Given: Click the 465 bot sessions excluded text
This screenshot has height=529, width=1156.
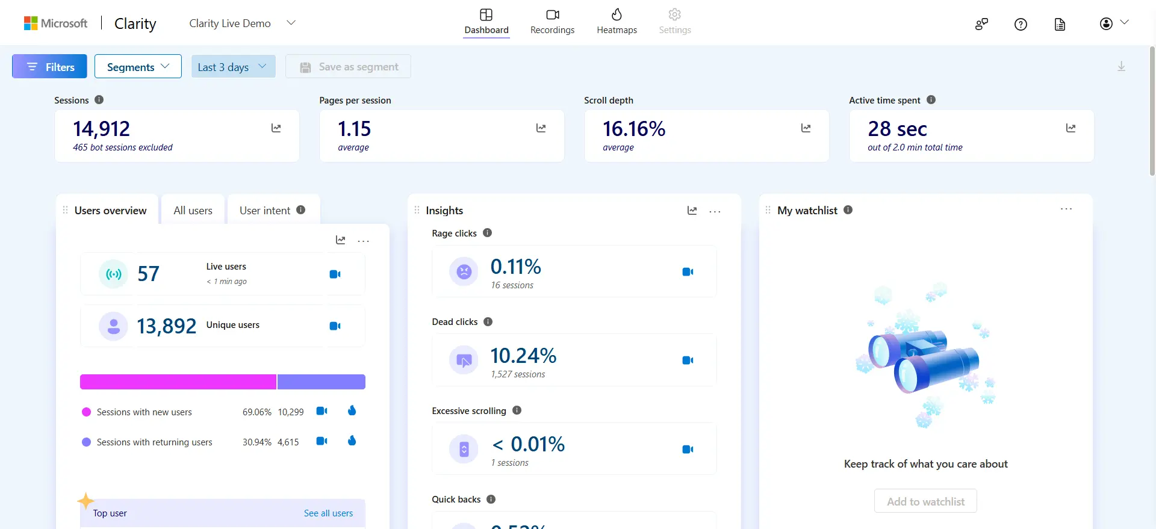Looking at the screenshot, I should coord(123,147).
